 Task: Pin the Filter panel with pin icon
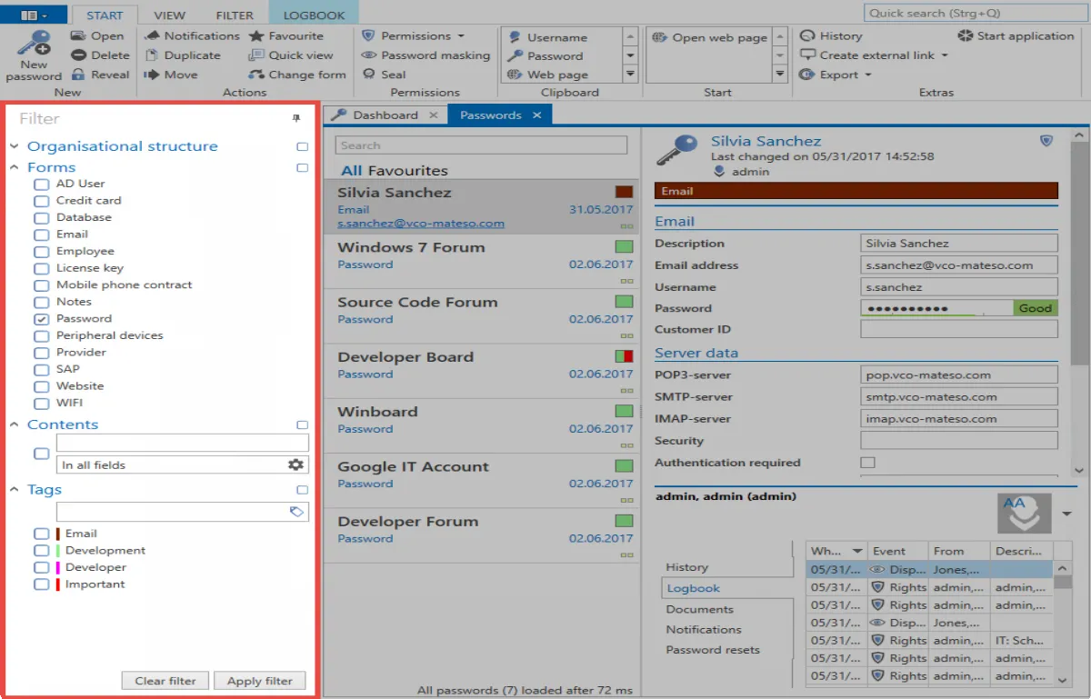(x=295, y=119)
